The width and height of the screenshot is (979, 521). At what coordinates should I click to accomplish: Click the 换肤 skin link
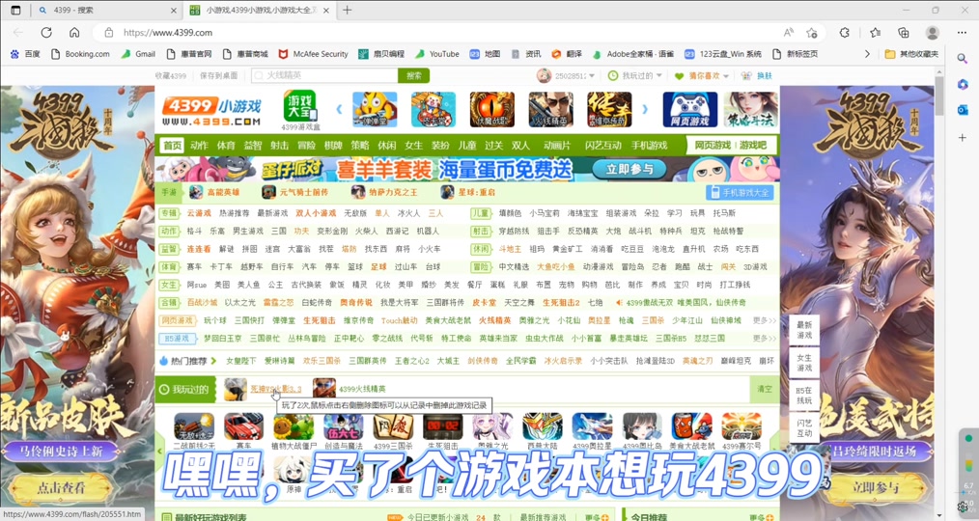[x=765, y=75]
